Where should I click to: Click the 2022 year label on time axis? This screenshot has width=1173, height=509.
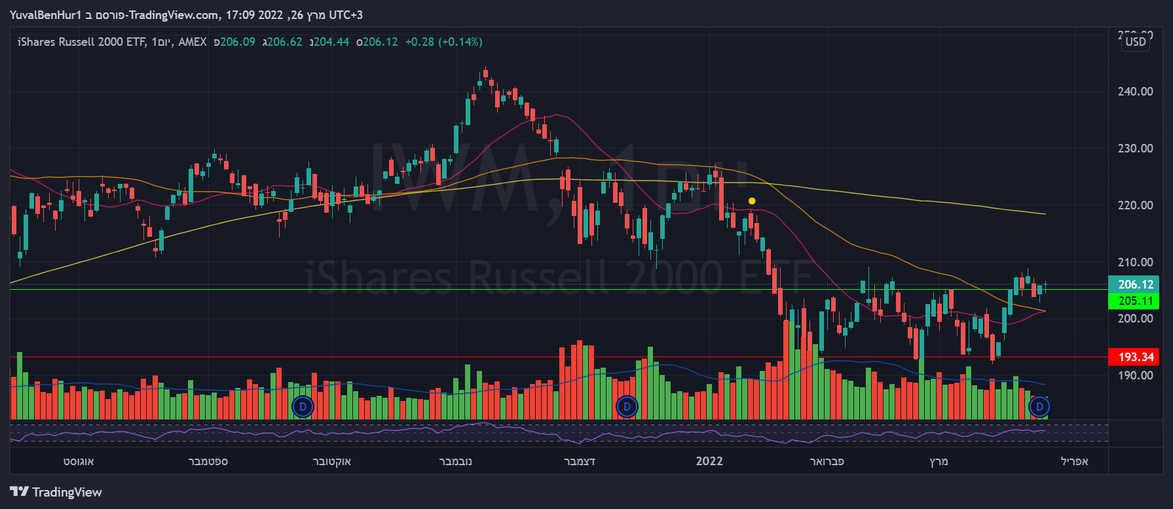[x=709, y=461]
